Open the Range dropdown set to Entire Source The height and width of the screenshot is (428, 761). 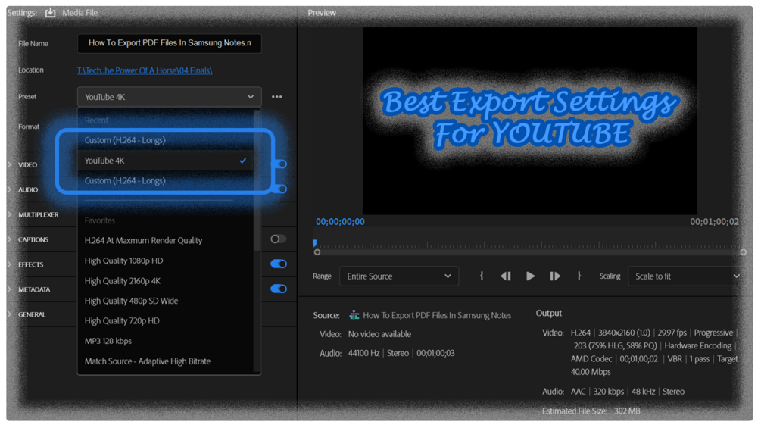(x=399, y=276)
